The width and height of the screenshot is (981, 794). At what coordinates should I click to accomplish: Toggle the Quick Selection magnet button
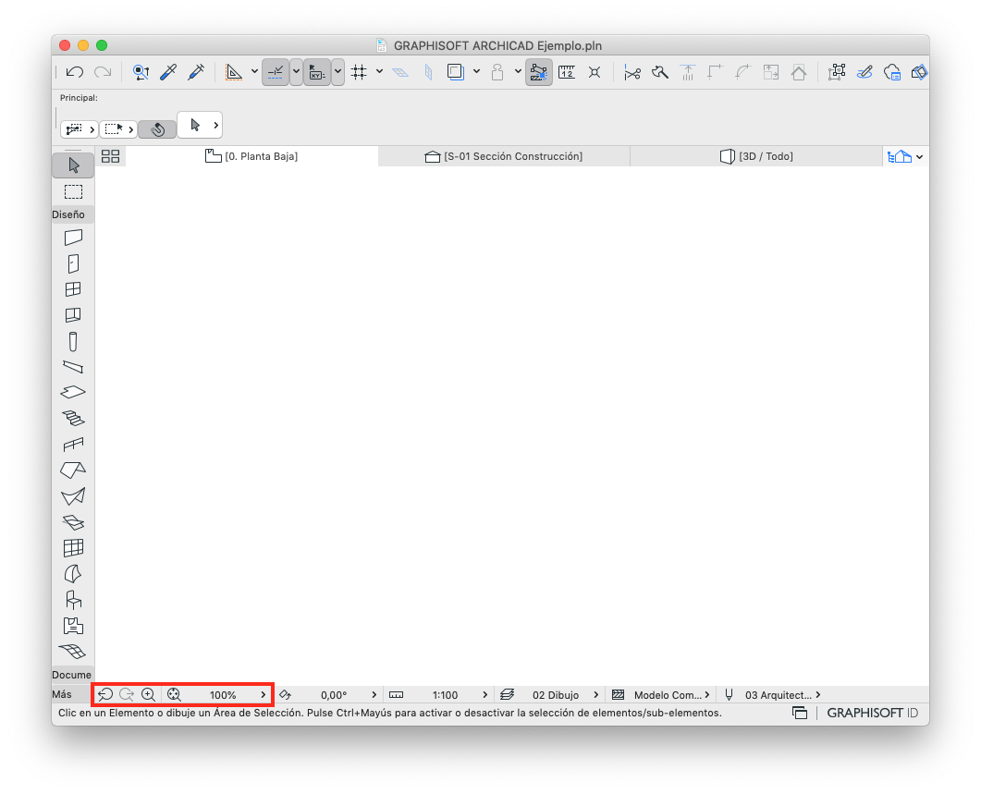(157, 128)
